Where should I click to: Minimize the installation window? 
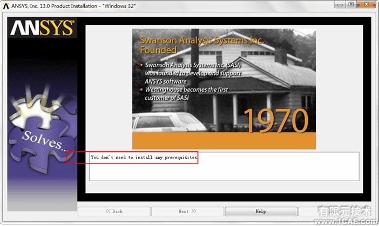pyautogui.click(x=340, y=5)
